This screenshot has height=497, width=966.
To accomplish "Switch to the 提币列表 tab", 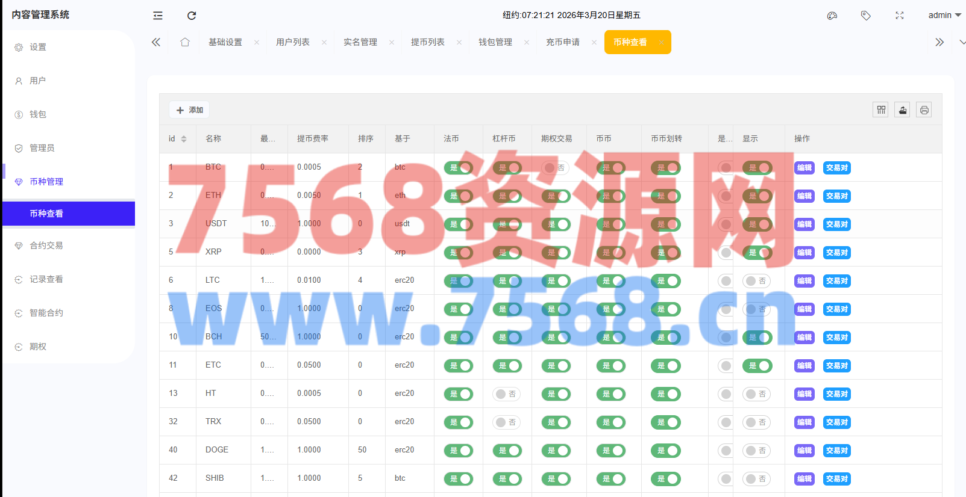I will (428, 42).
